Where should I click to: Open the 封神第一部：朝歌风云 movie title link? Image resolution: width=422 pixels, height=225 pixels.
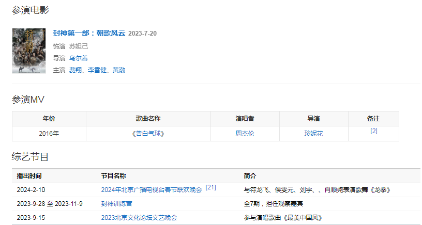pyautogui.click(x=89, y=34)
